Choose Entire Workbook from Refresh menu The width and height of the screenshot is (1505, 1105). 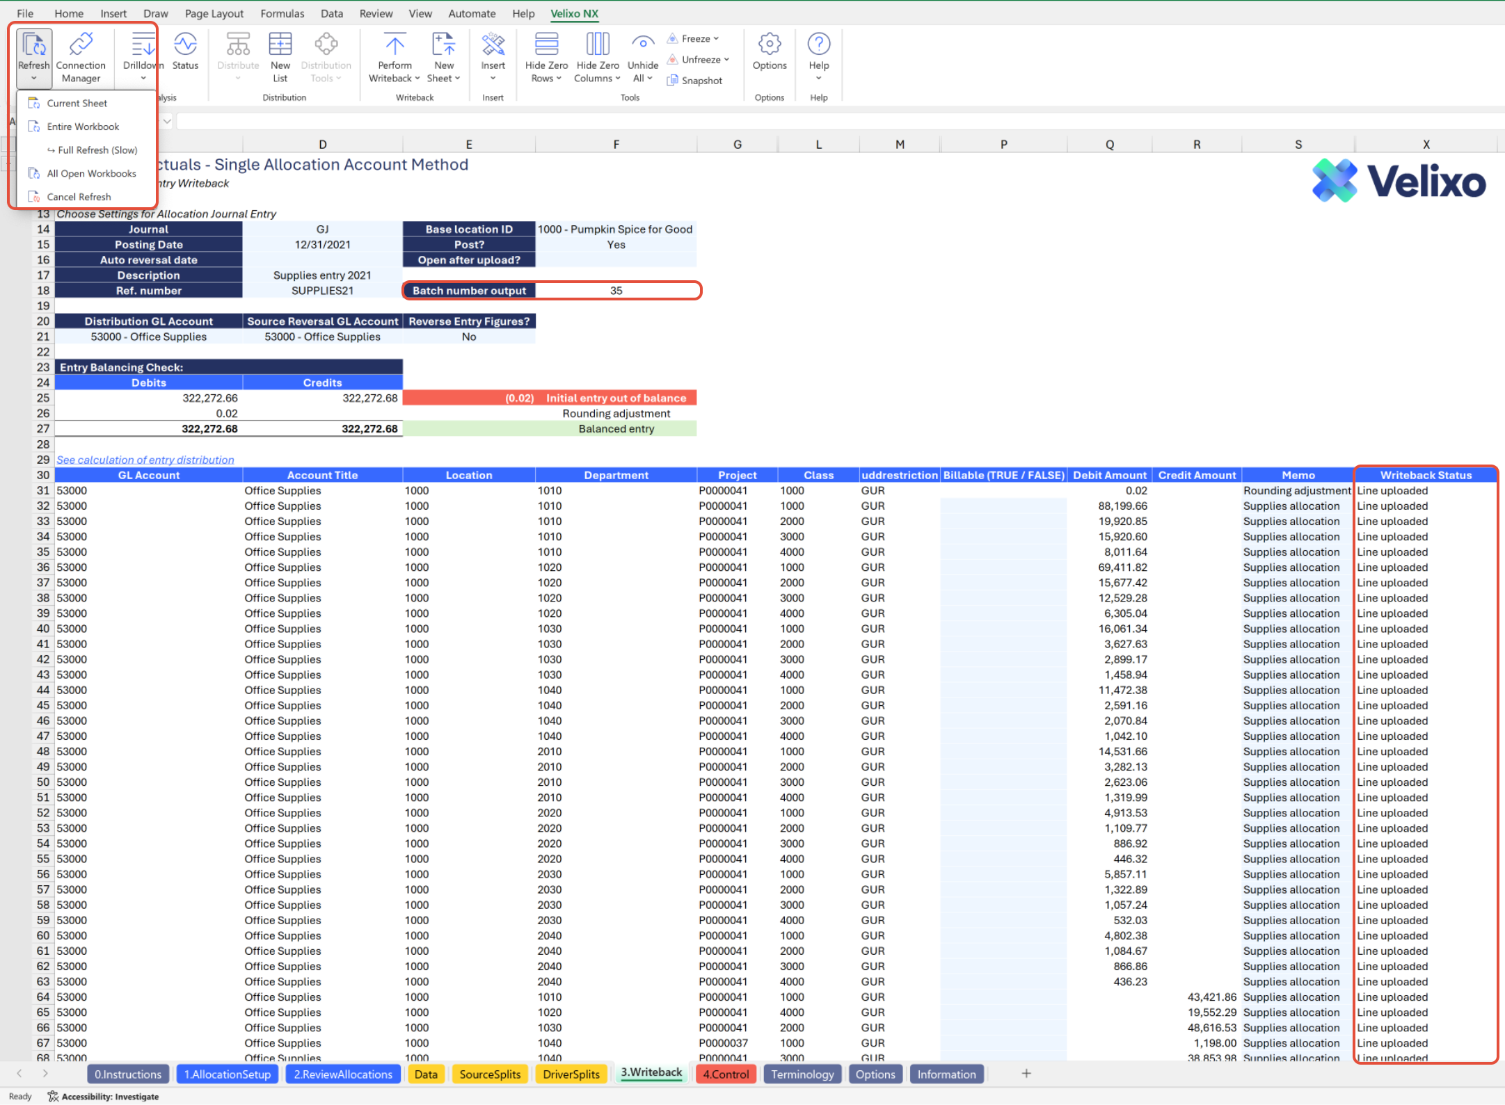coord(83,127)
